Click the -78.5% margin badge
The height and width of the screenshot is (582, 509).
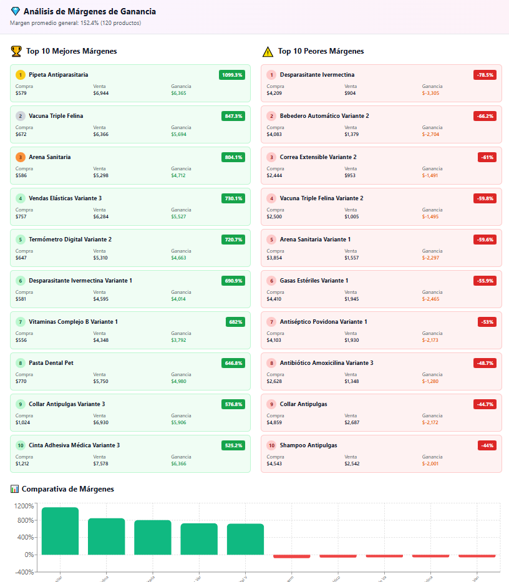click(x=485, y=75)
